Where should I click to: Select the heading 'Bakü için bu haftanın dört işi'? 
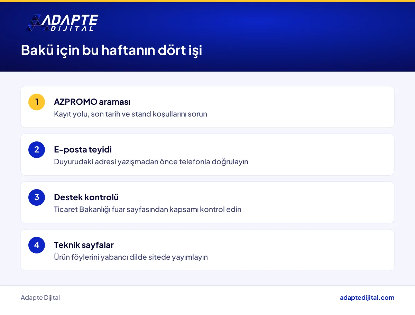(111, 50)
